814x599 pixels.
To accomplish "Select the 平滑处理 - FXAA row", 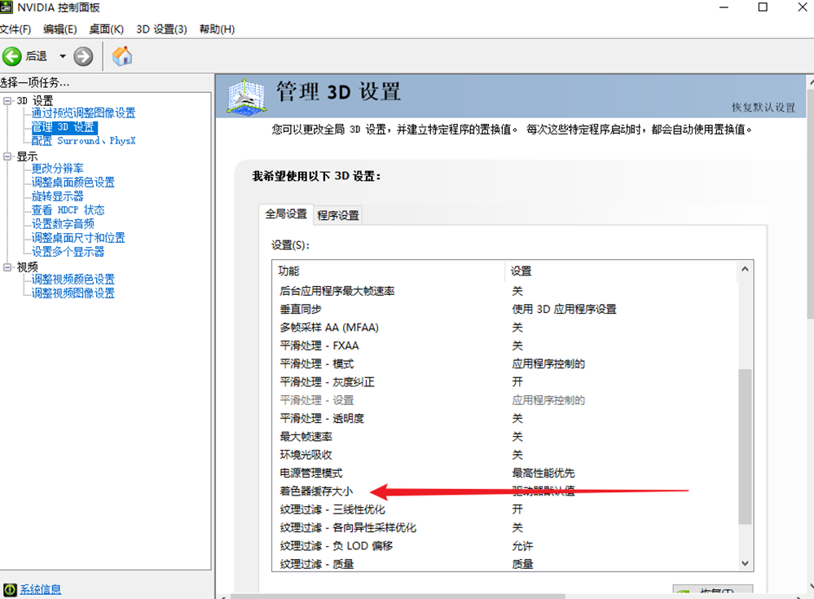I will 504,346.
